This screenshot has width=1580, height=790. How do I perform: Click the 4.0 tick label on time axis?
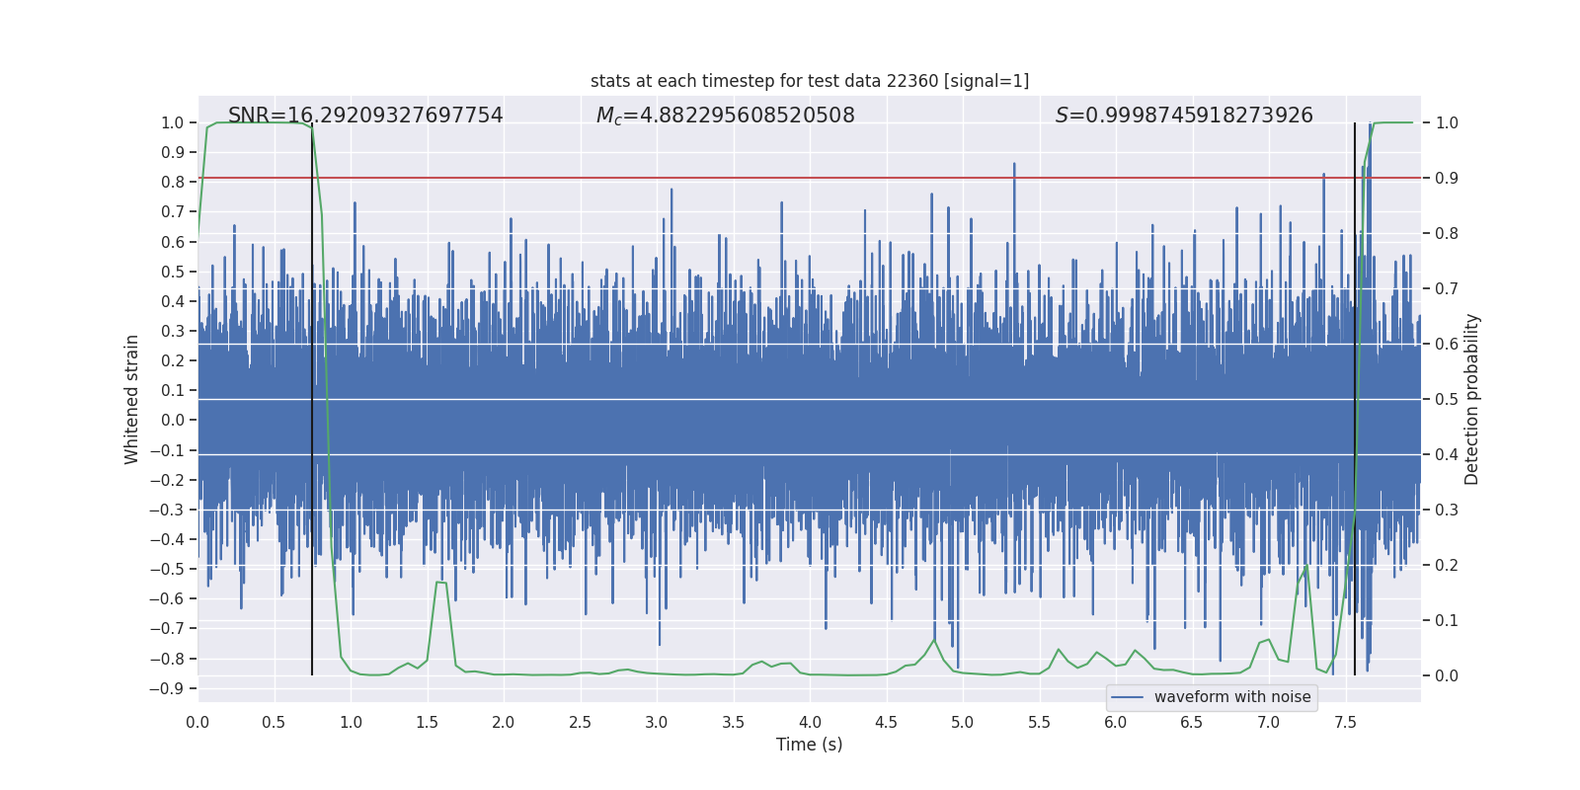(810, 723)
